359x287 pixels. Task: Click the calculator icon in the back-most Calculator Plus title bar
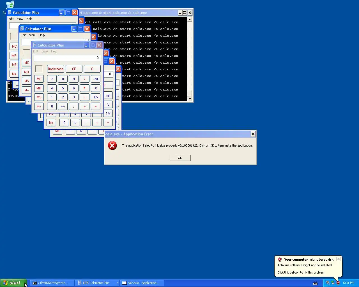tap(10, 12)
